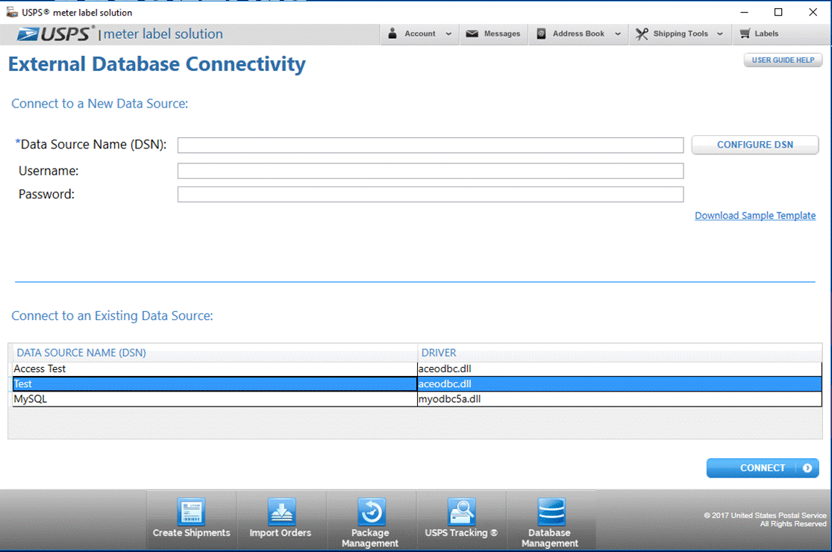Open the Shipping Tools menu
The height and width of the screenshot is (552, 832).
(x=680, y=34)
